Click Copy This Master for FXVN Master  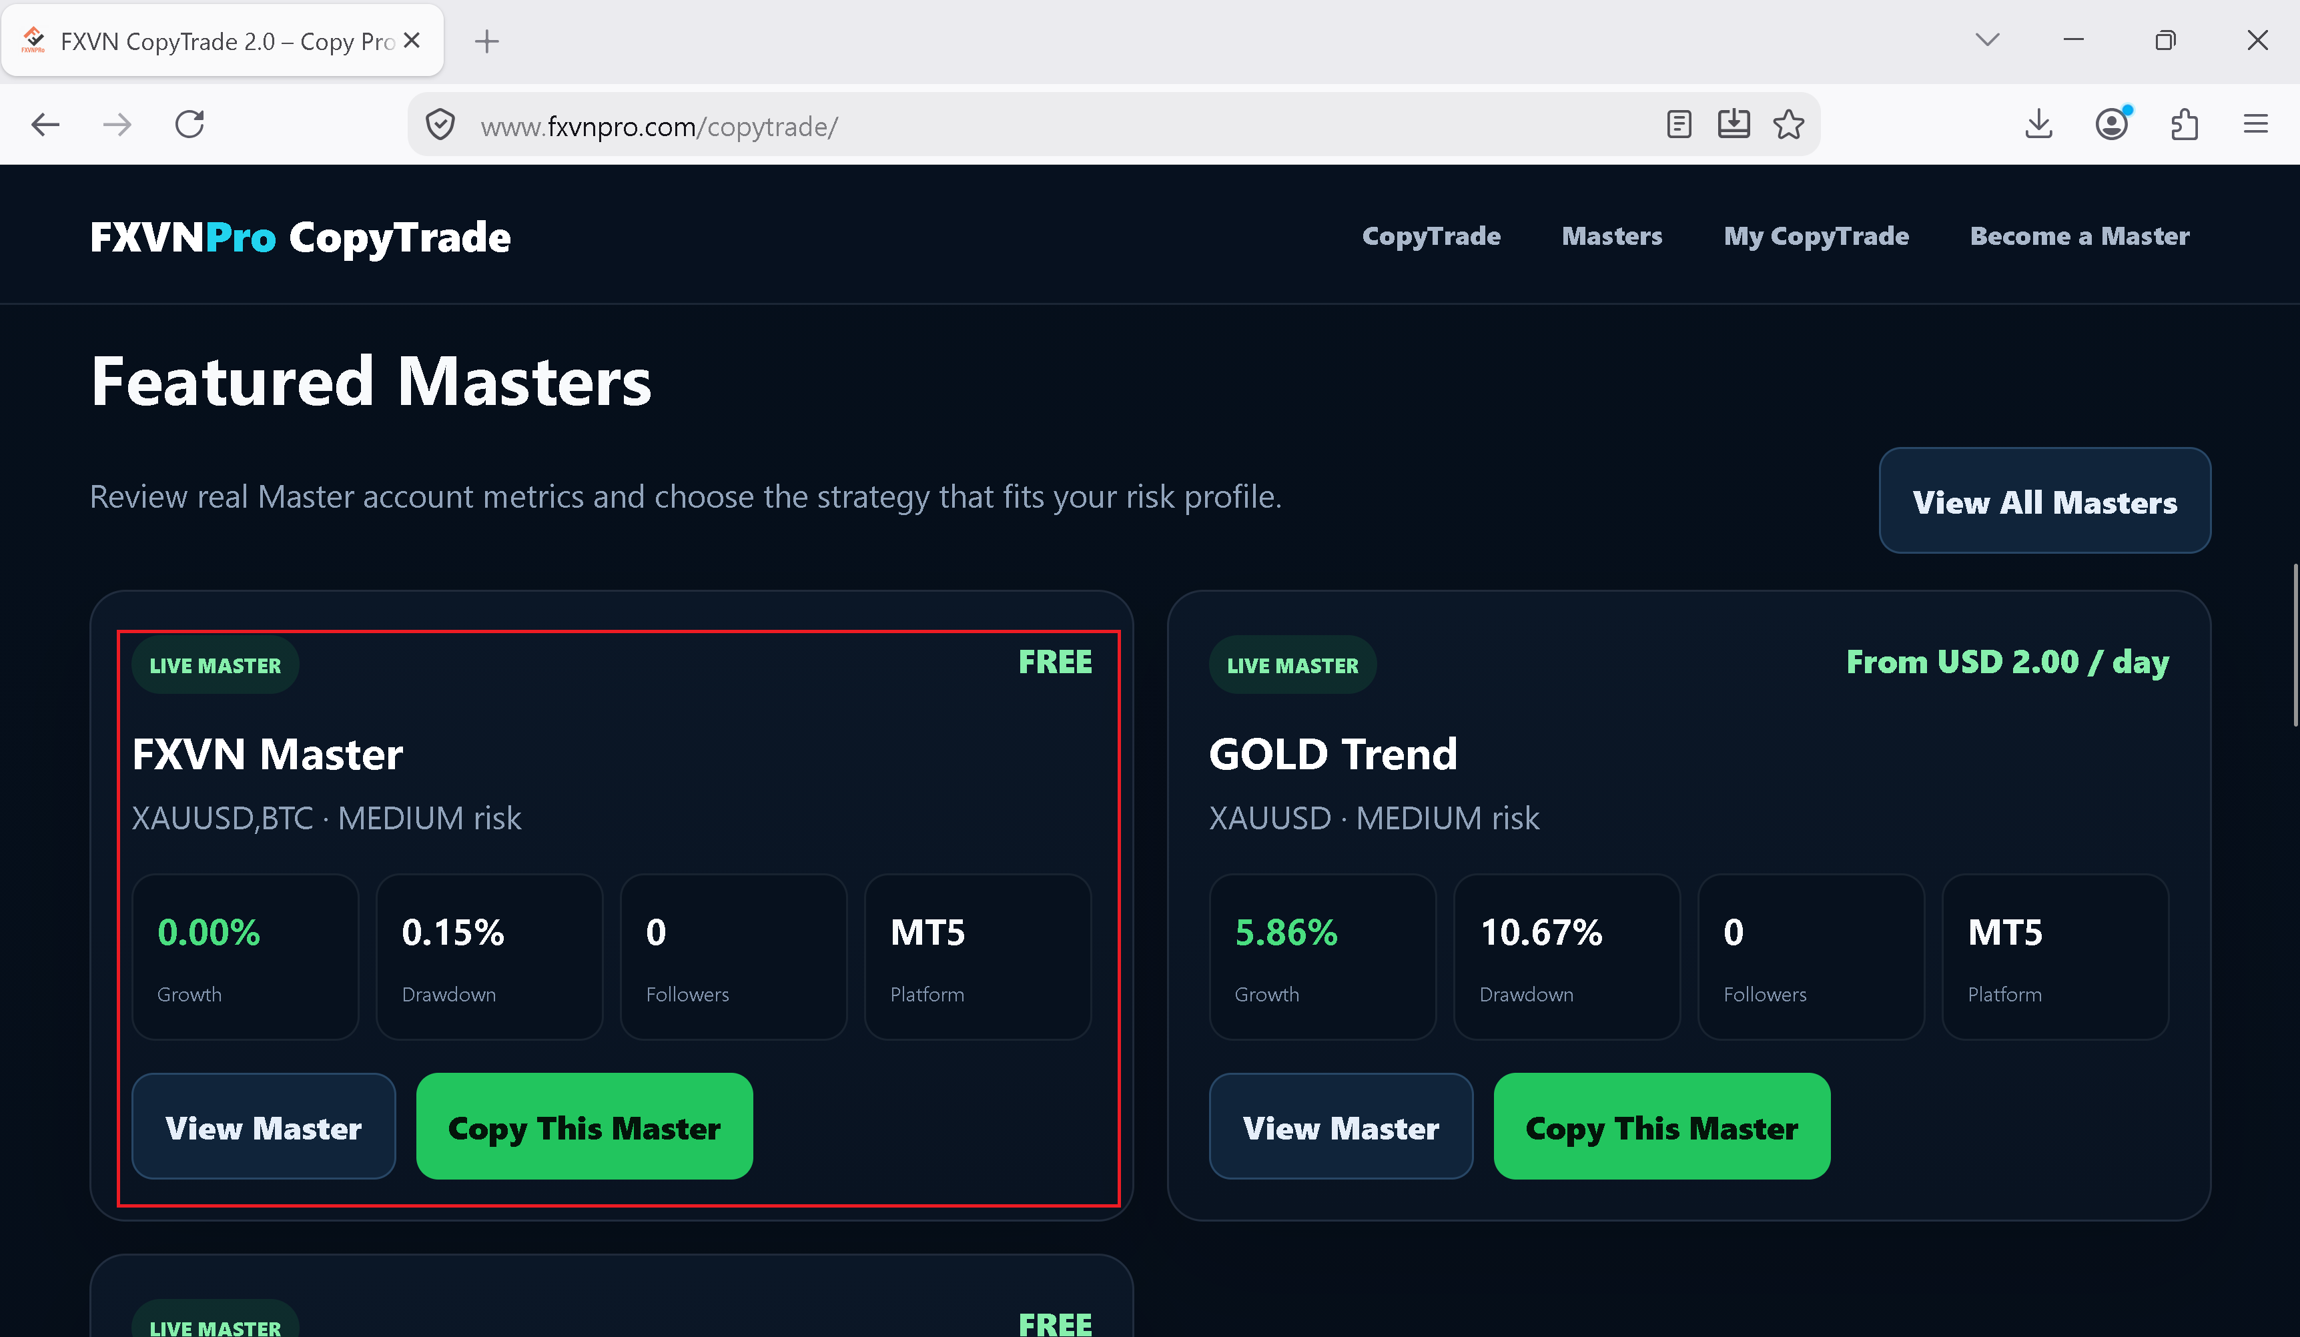pyautogui.click(x=584, y=1126)
